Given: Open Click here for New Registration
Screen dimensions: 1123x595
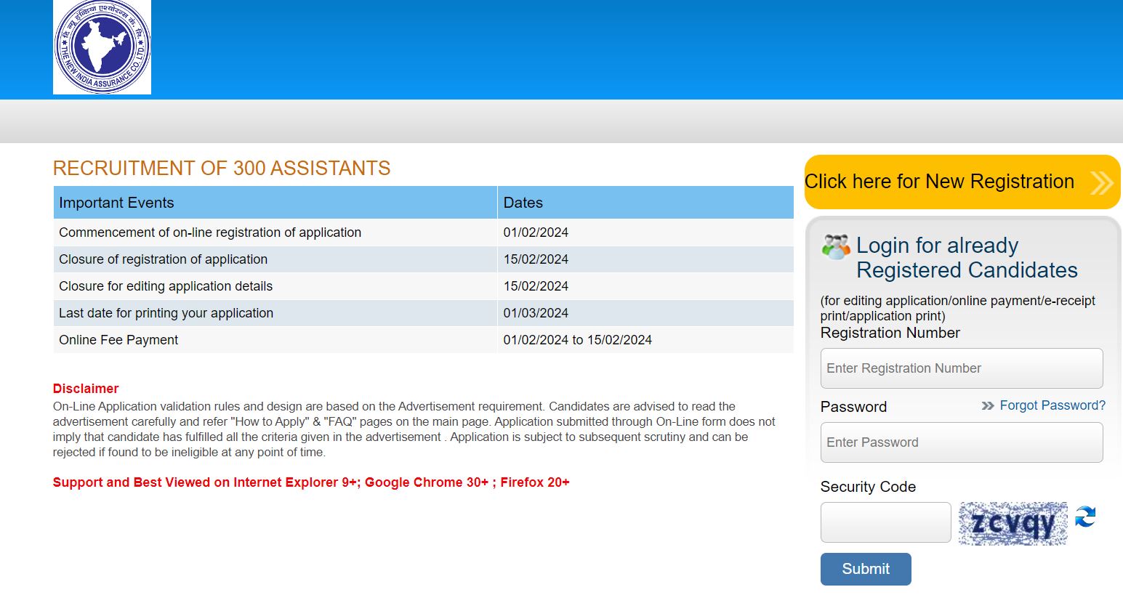Looking at the screenshot, I should coord(939,182).
